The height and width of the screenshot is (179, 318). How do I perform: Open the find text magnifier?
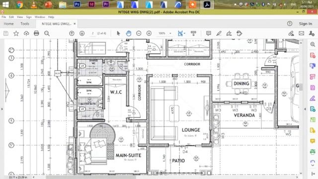(47, 33)
